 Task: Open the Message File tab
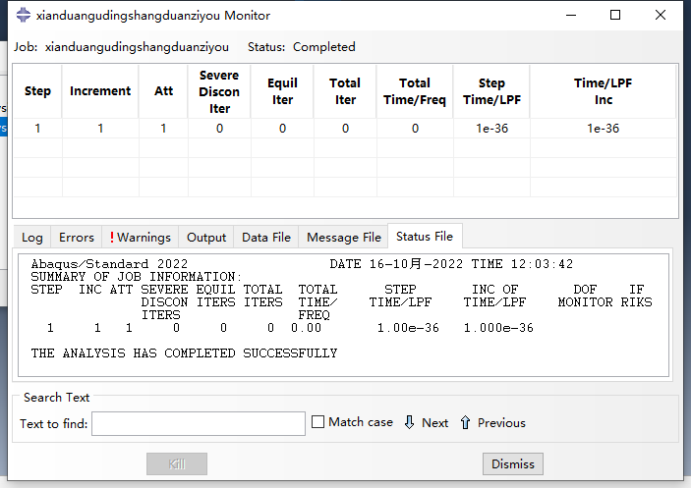pyautogui.click(x=343, y=237)
